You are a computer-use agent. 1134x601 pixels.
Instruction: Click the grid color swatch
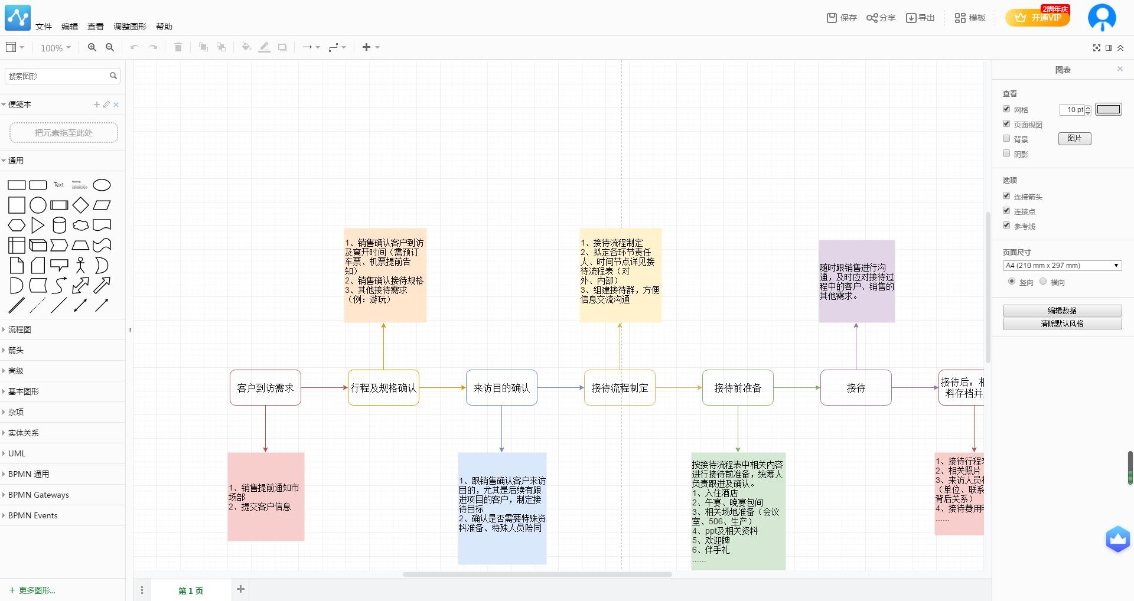[x=1109, y=109]
